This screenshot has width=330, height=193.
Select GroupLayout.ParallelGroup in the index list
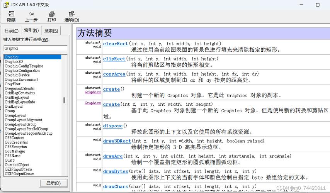[26, 129]
